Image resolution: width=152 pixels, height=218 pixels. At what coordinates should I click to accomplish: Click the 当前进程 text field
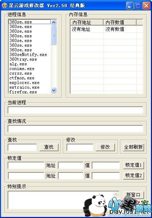click(75, 110)
